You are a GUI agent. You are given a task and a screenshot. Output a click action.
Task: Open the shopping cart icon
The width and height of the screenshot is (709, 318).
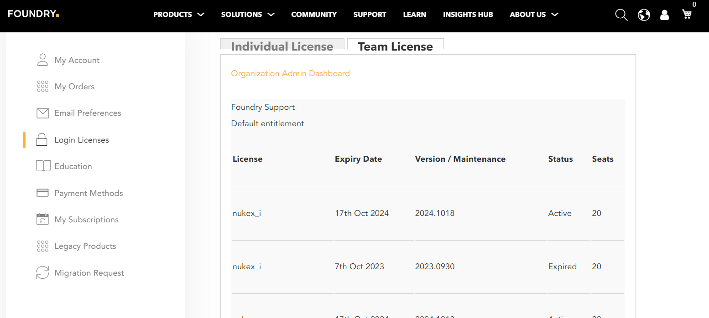[x=687, y=14]
